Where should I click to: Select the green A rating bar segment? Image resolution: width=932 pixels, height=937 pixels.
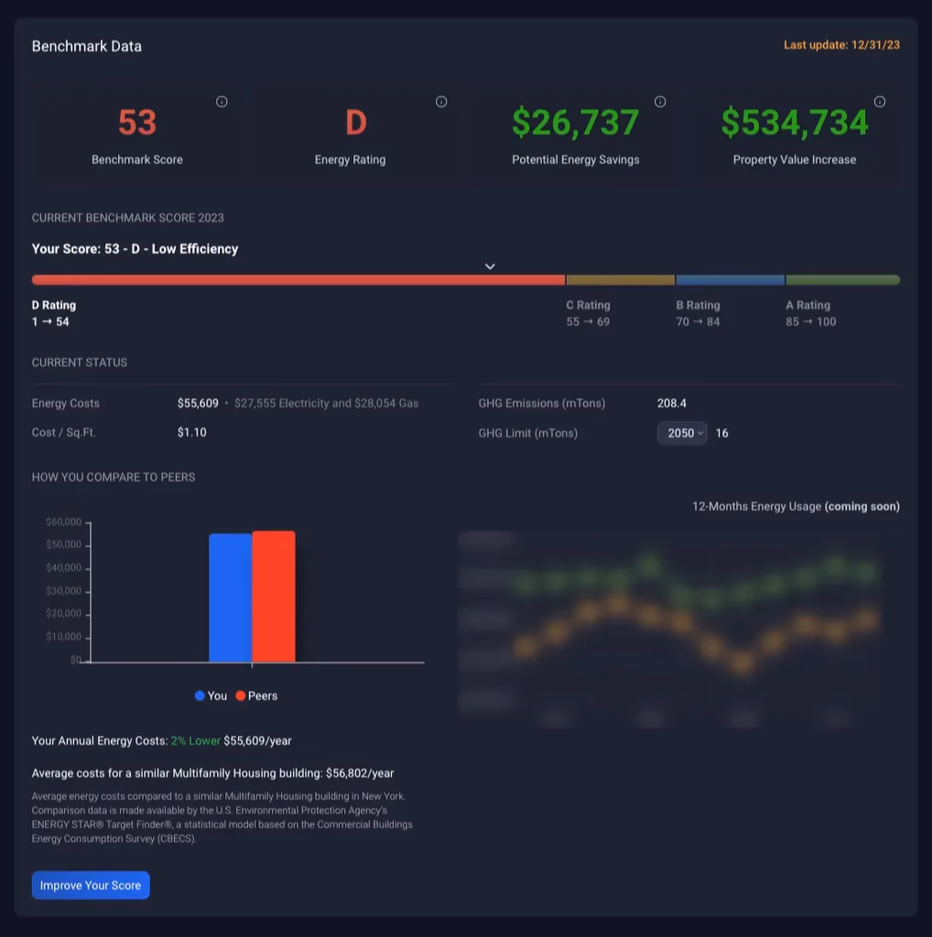point(842,280)
